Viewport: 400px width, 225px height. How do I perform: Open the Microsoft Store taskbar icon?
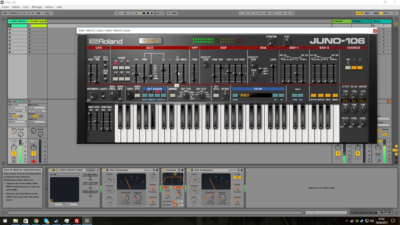pos(26,221)
